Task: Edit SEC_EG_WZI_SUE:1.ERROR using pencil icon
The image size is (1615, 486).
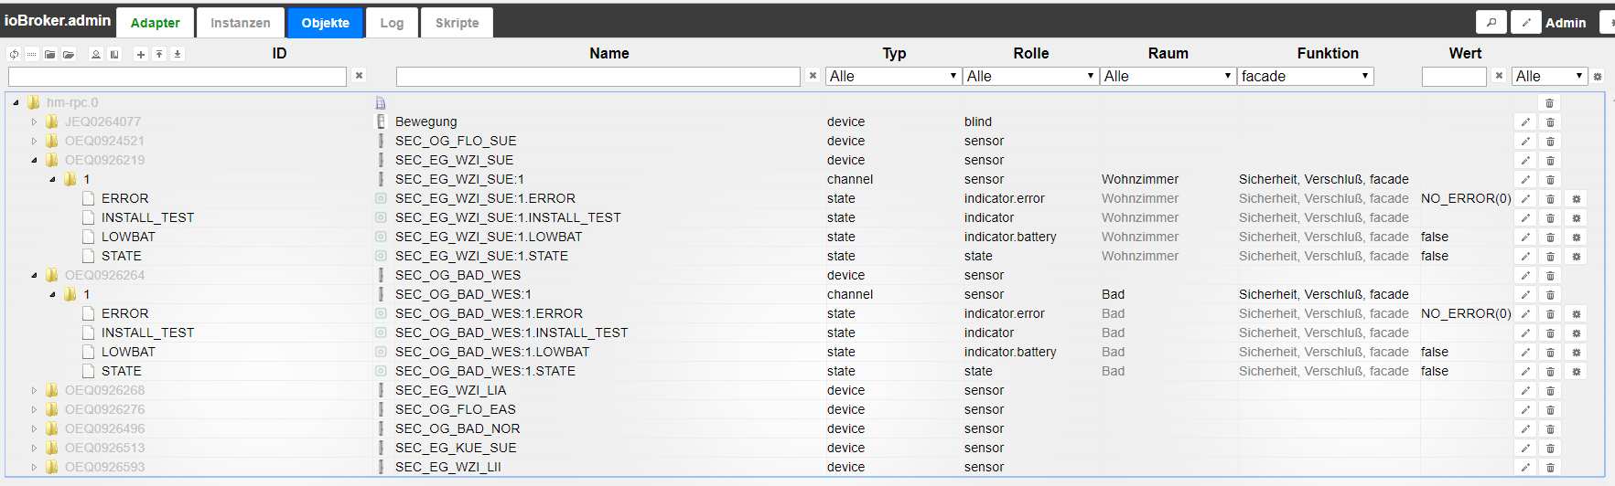Action: click(x=1525, y=199)
